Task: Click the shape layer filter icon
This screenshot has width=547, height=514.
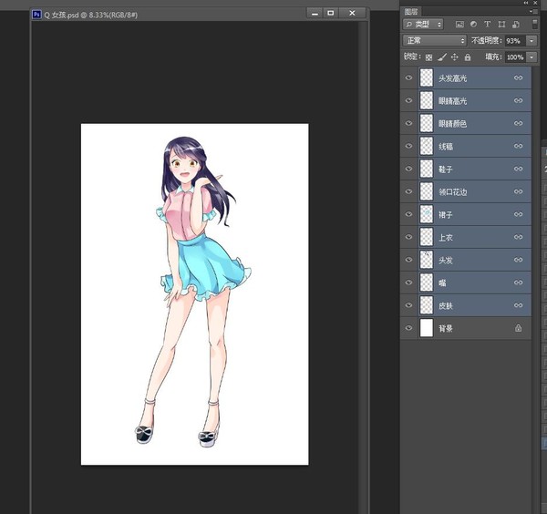Action: pyautogui.click(x=501, y=24)
